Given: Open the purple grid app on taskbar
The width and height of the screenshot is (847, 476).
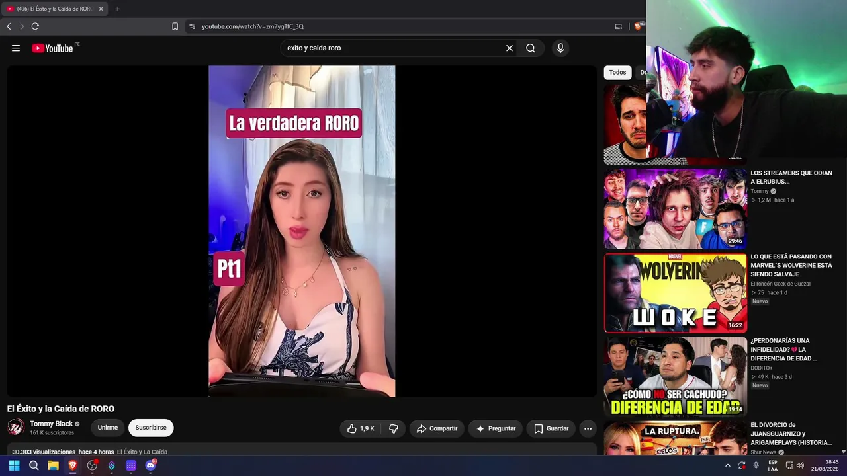Looking at the screenshot, I should point(131,465).
